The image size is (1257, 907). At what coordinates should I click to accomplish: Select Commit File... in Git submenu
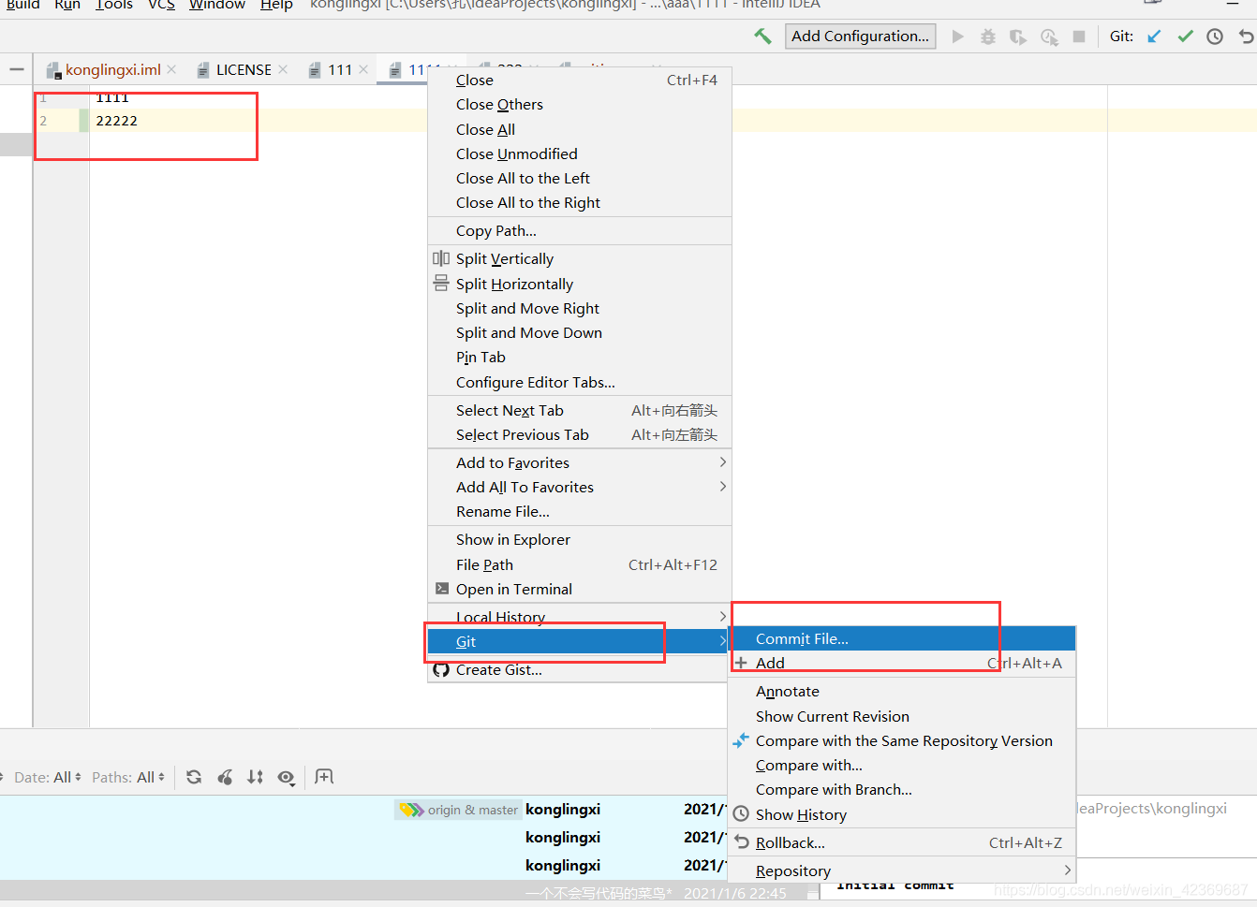click(902, 638)
